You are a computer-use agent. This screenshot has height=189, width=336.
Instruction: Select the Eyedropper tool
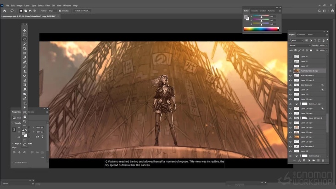25,58
